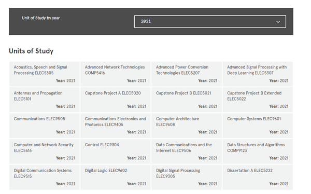The width and height of the screenshot is (311, 194).
Task: Click the chevron arrow in year dropdown
Action: pos(278,22)
